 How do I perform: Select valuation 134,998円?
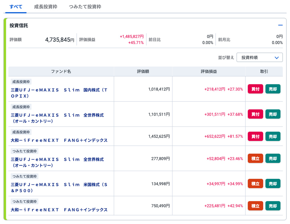[161, 184]
